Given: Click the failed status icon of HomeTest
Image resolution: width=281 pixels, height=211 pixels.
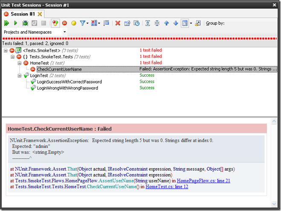Looking at the screenshot, I should [26, 63].
